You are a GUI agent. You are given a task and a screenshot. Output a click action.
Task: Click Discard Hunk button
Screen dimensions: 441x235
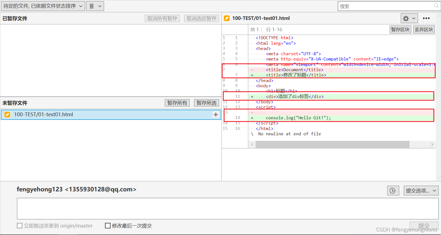click(x=424, y=30)
